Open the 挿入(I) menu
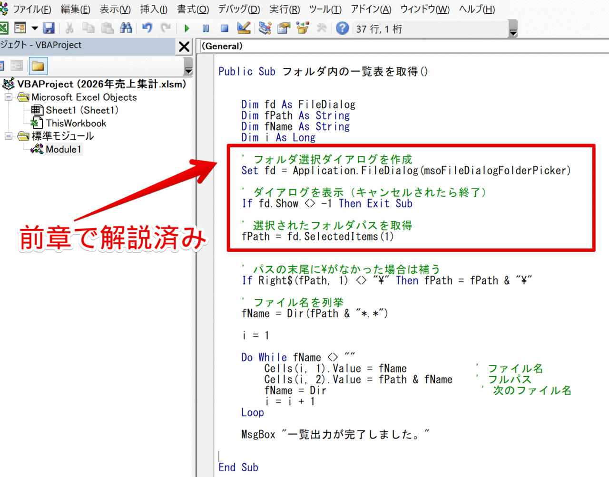Image resolution: width=609 pixels, height=477 pixels. click(153, 9)
